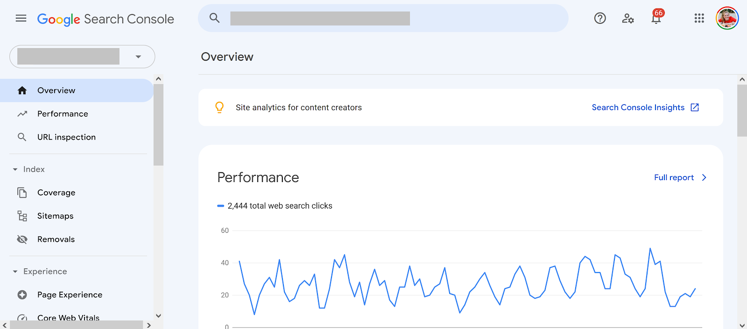
Task: Click the search magnifier icon in top bar
Action: [214, 18]
